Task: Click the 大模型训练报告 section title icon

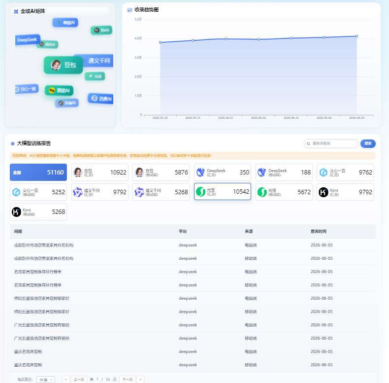Action: click(13, 143)
